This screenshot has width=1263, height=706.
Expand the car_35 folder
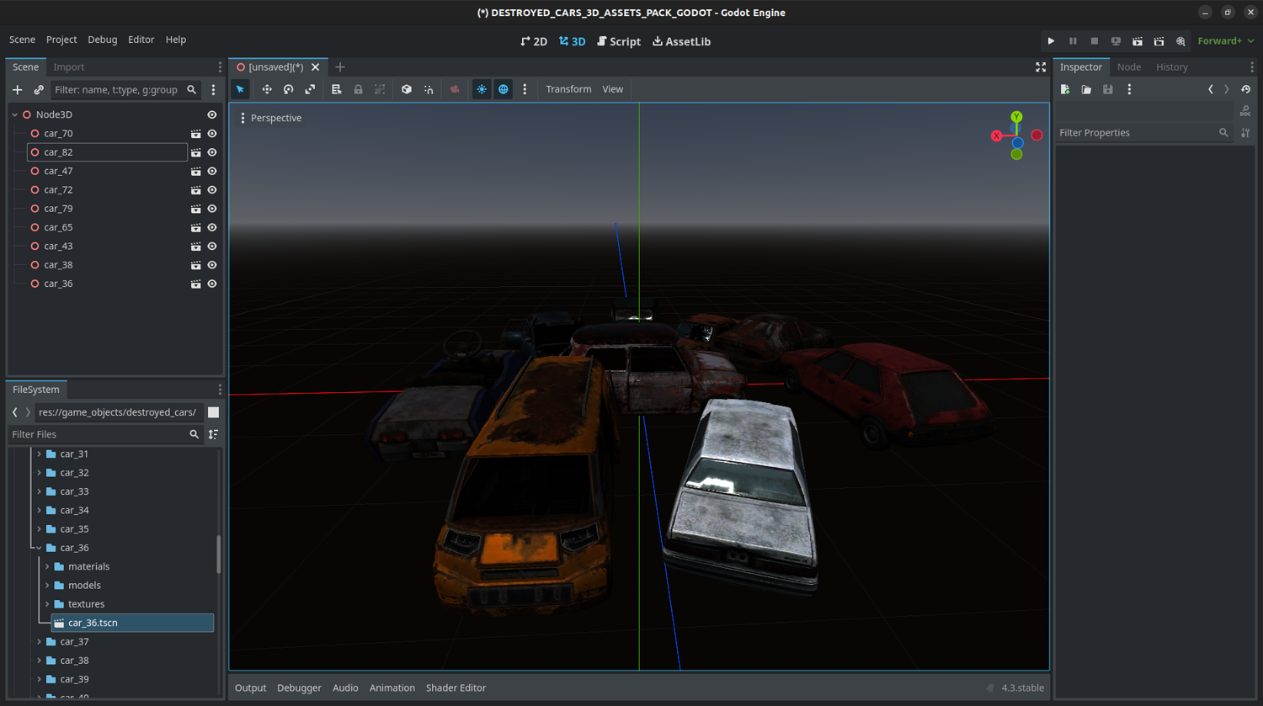39,529
